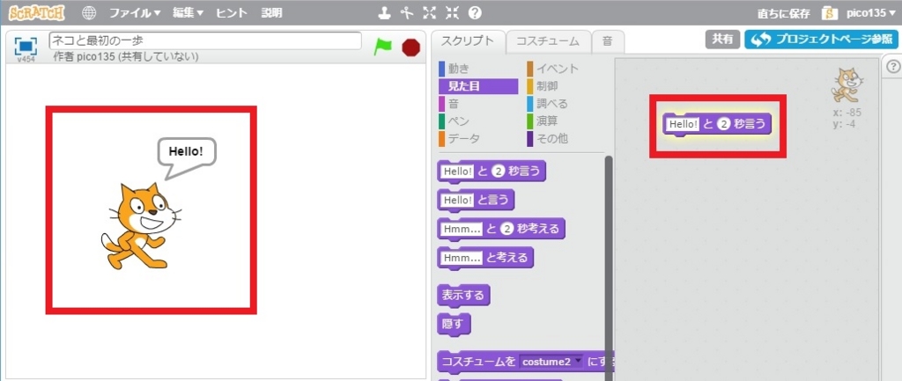Switch to the スクリプト tab
This screenshot has height=381, width=902.
[x=468, y=40]
